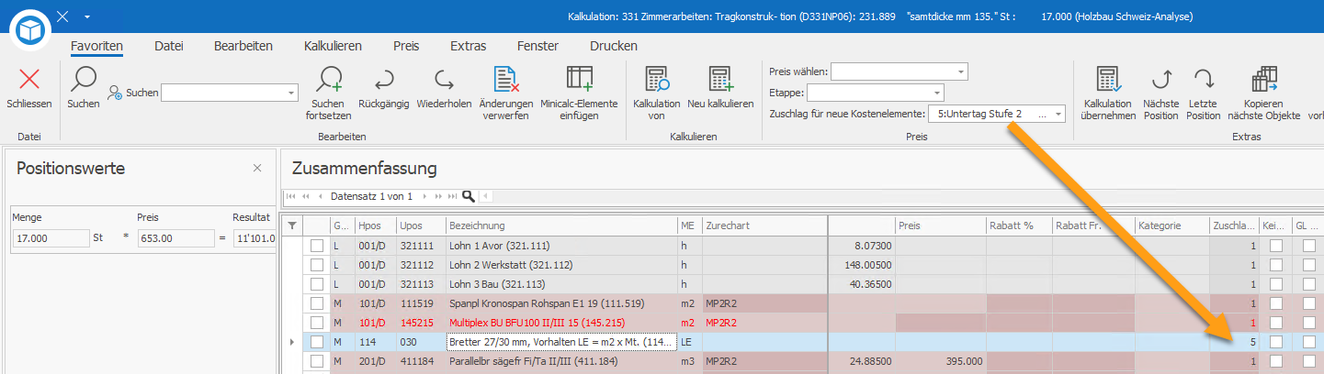Open the Suchen combo box dropdown

(291, 93)
